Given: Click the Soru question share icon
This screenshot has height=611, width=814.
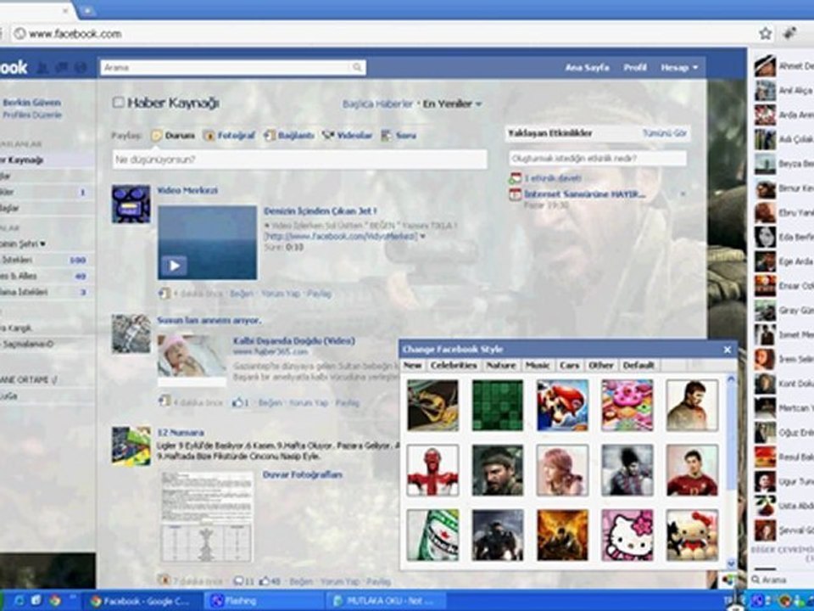Looking at the screenshot, I should pos(387,136).
